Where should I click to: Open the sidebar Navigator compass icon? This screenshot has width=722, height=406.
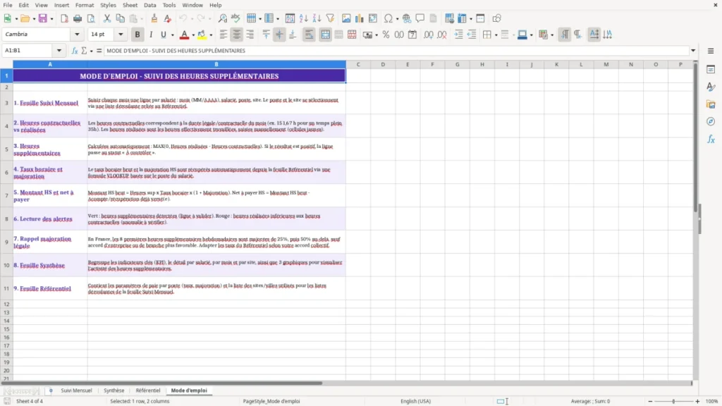click(x=711, y=121)
